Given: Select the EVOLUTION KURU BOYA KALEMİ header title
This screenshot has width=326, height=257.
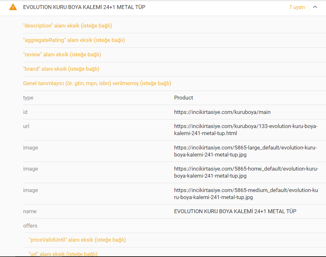Looking at the screenshot, I should 84,7.
